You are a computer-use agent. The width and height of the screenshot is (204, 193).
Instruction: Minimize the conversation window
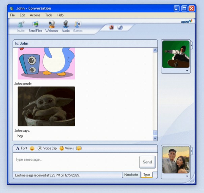pos(177,8)
